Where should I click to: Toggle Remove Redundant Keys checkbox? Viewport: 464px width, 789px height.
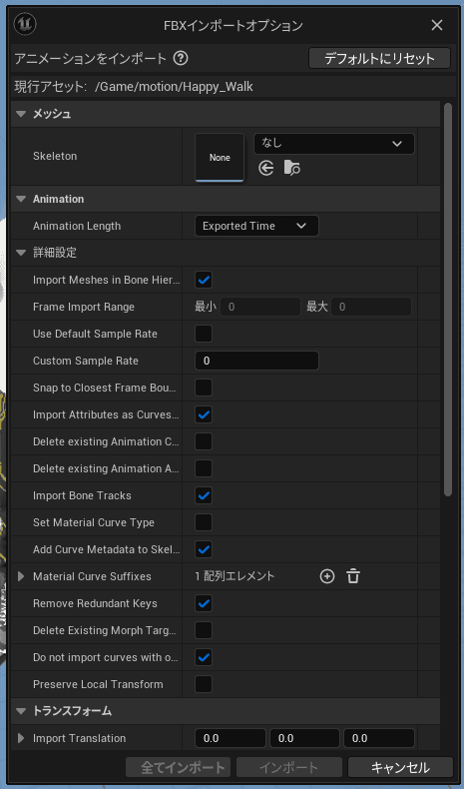pos(204,603)
